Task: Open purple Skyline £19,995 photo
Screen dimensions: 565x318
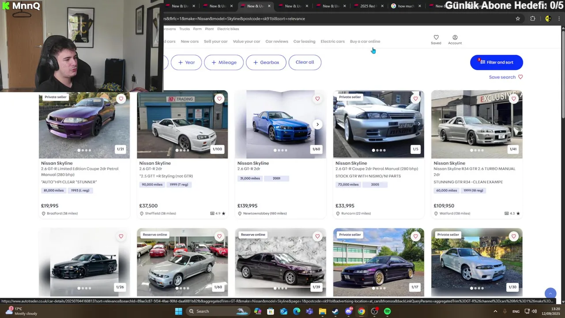Action: (x=84, y=125)
